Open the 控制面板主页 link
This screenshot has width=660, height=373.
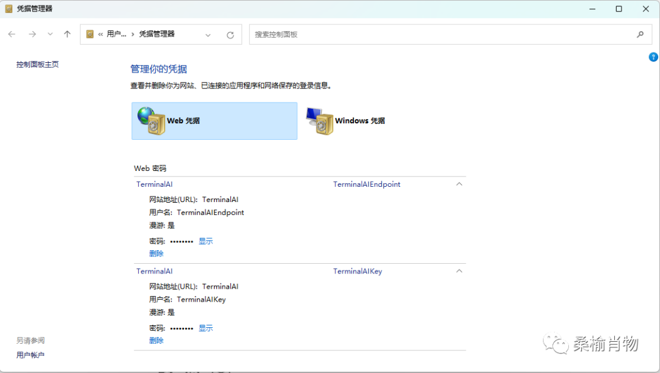point(37,64)
